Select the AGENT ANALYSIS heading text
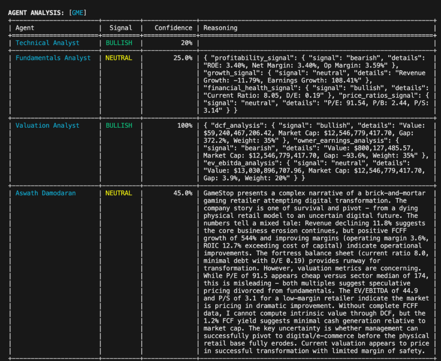This screenshot has height=361, width=441. tap(36, 13)
